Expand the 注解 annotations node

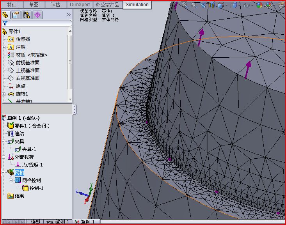[x=4, y=47]
